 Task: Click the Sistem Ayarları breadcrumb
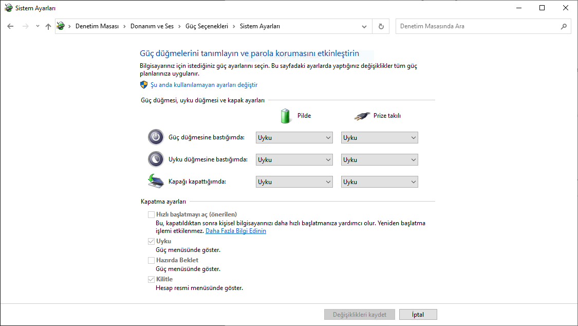click(x=260, y=26)
